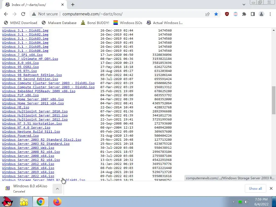Open the Bonzi BUDDY! bookmark
The width and height of the screenshot is (276, 207).
[x=95, y=23]
